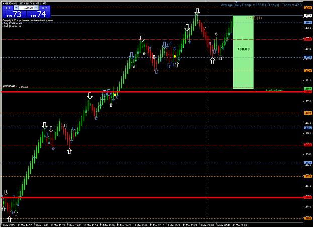This screenshot has width=314, height=228.
Task: Click the green AvgBuyEntry label
Action: [274, 90]
